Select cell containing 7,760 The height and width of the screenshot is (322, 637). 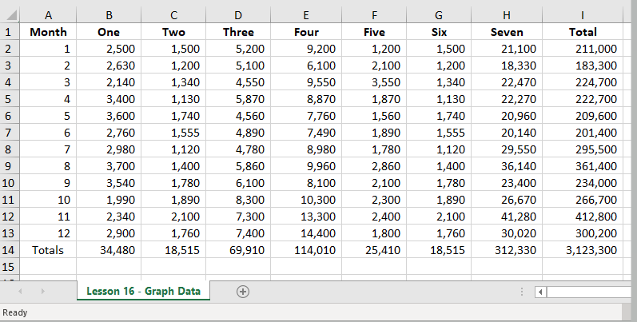(x=306, y=116)
